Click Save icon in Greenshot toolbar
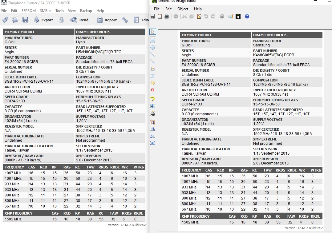This screenshot has width=332, height=233. [153, 17]
